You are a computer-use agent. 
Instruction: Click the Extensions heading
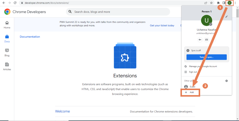[125, 76]
